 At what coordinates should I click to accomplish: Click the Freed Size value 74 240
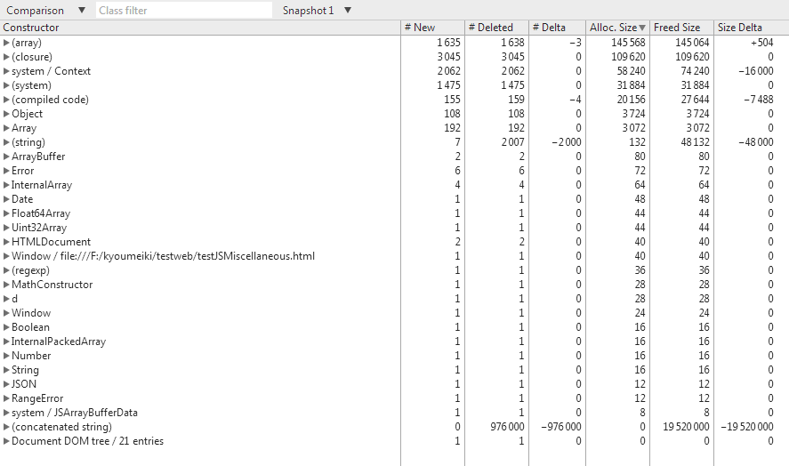[x=695, y=71]
